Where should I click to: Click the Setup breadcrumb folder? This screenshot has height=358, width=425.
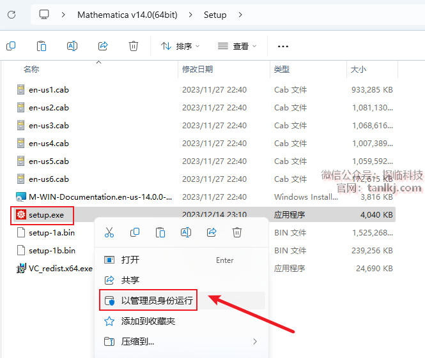point(215,15)
